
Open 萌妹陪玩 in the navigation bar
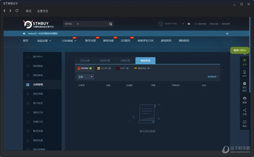(x=184, y=41)
